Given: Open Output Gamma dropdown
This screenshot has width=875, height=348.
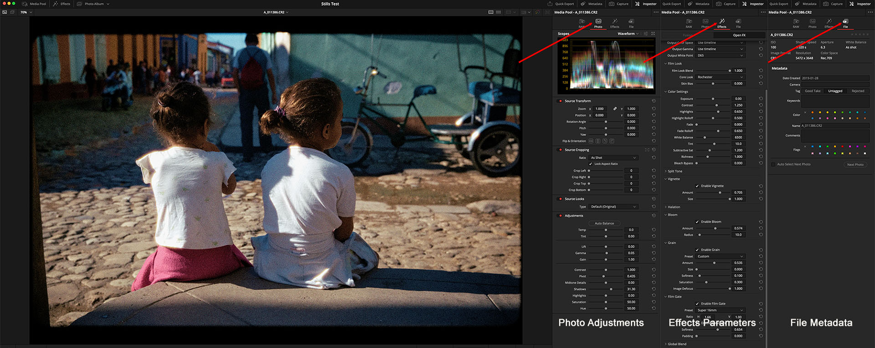Looking at the screenshot, I should click(721, 49).
